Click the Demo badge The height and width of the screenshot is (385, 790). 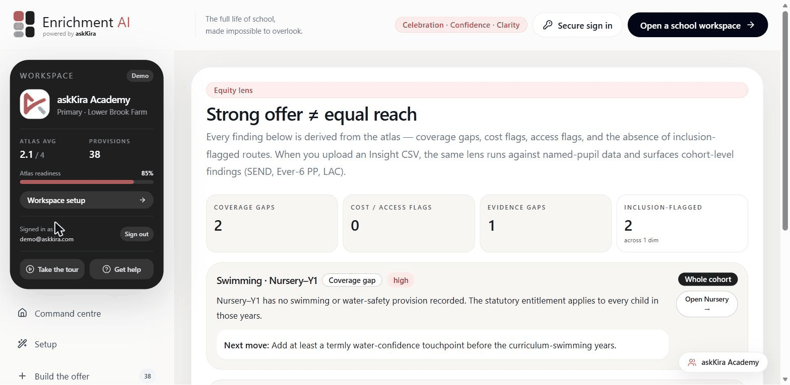click(x=140, y=76)
